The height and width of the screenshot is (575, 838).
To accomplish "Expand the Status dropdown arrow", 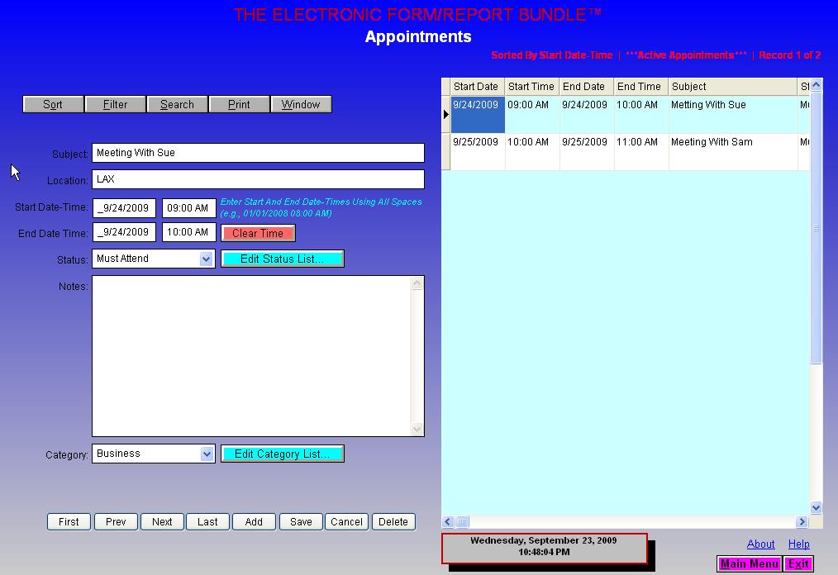I will point(207,259).
